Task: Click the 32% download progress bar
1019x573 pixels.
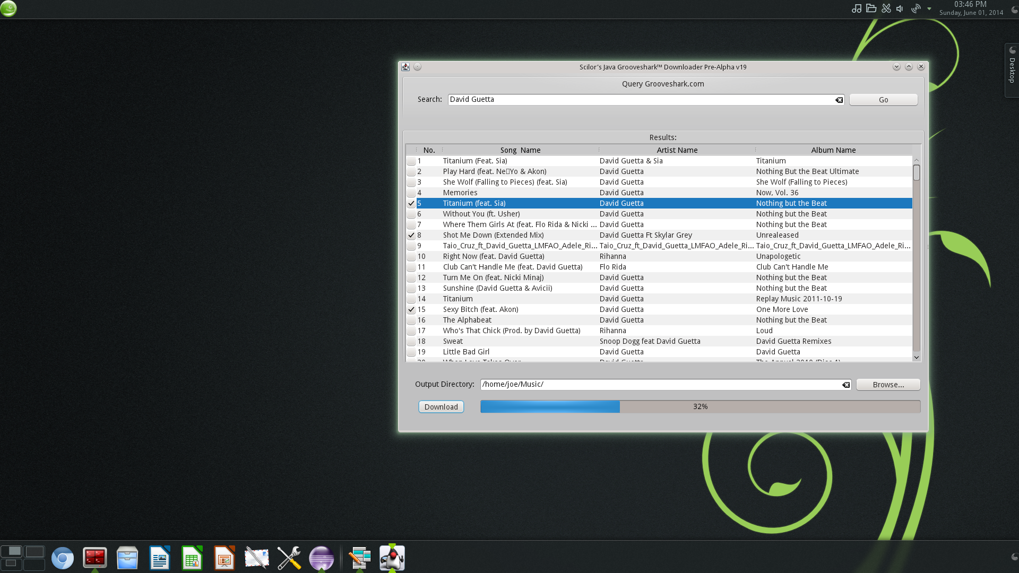Action: pos(700,407)
